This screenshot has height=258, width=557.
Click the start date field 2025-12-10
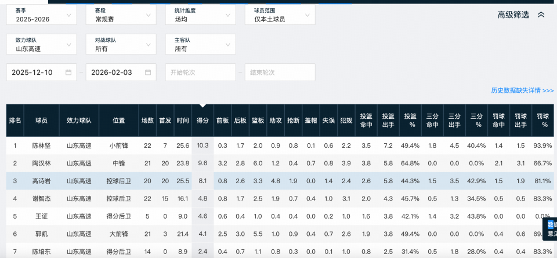click(42, 72)
